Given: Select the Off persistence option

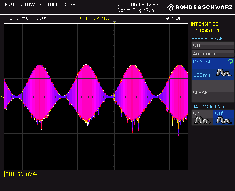Looking at the screenshot, I should (213, 45).
